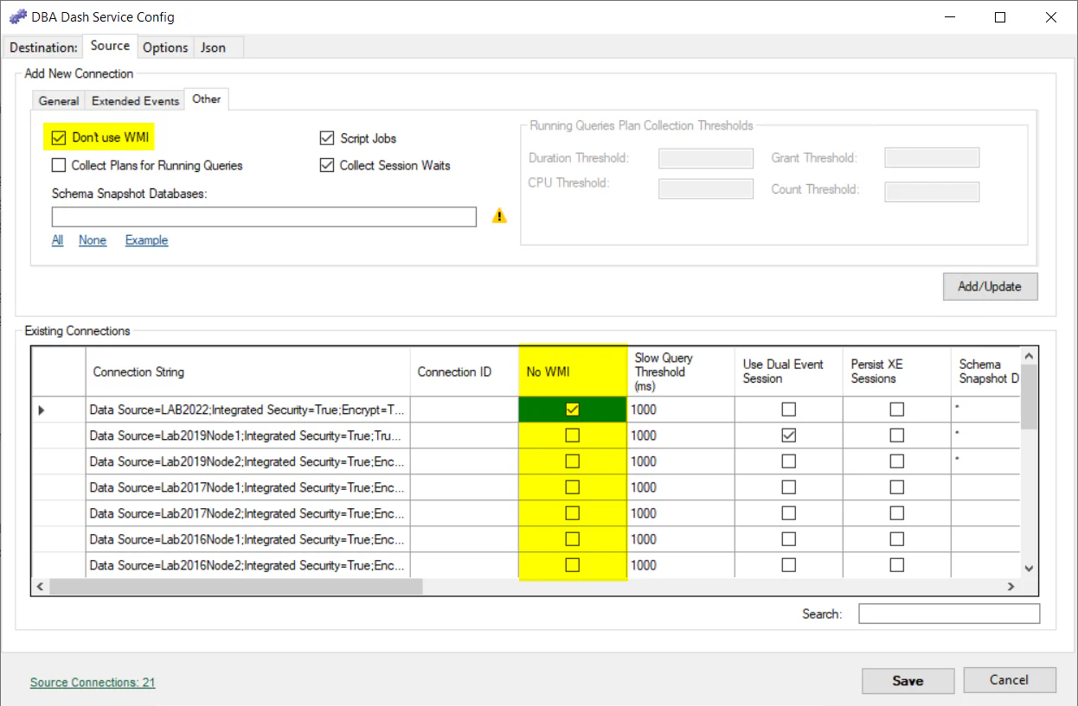The image size is (1078, 706).
Task: Click the Save button
Action: 907,680
